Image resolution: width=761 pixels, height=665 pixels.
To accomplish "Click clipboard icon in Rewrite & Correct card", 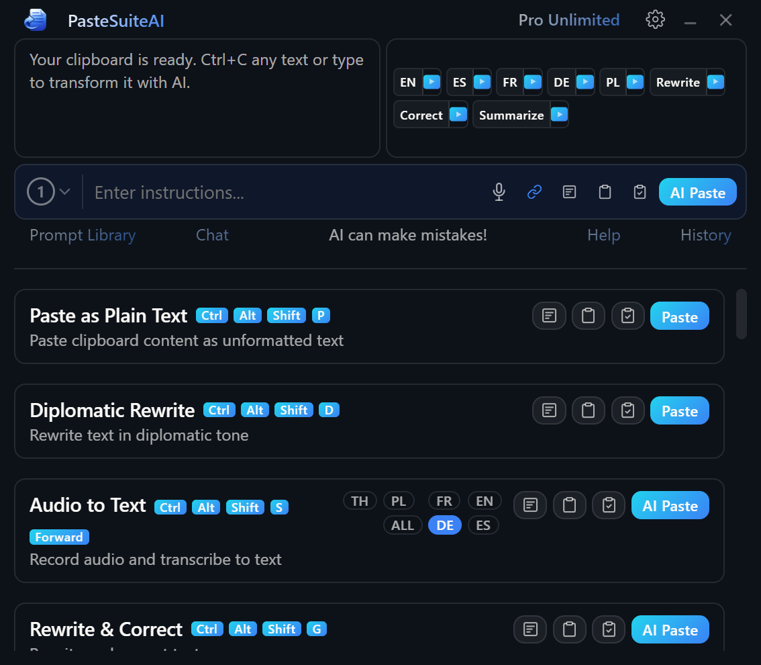I will [569, 629].
